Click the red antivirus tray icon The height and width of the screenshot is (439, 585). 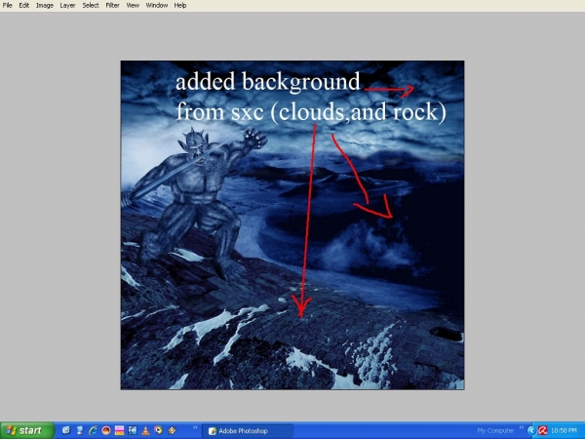pos(542,431)
